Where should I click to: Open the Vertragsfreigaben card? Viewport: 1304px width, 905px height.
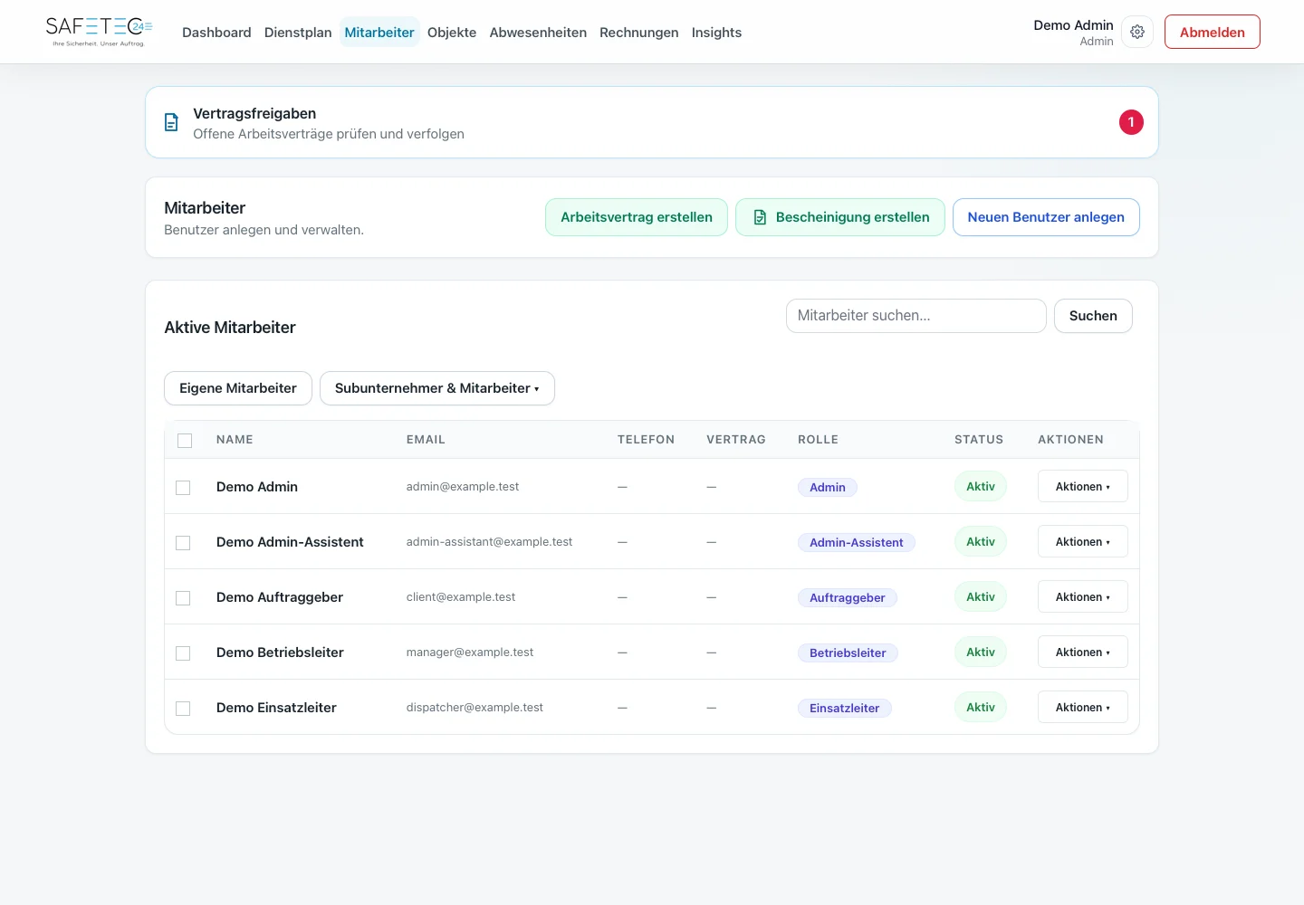[x=652, y=122]
